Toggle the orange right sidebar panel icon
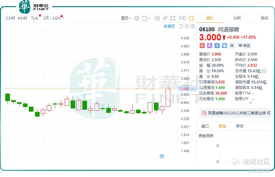 coord(191,18)
